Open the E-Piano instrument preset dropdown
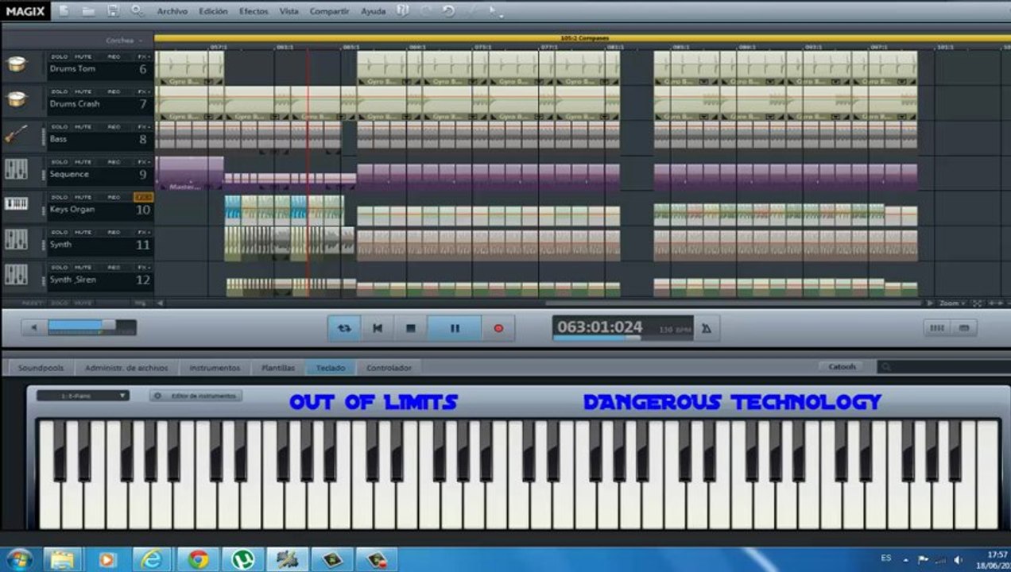The height and width of the screenshot is (572, 1011). (x=83, y=395)
